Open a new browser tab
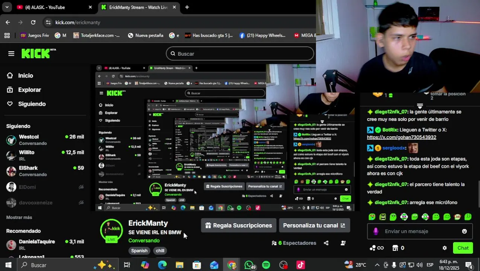 tap(187, 7)
